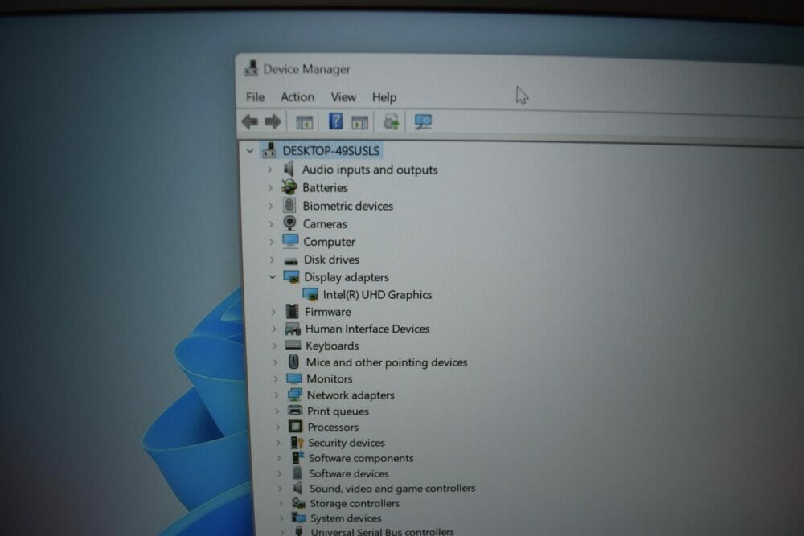
Task: Click the blue Help question mark icon
Action: pyautogui.click(x=335, y=121)
